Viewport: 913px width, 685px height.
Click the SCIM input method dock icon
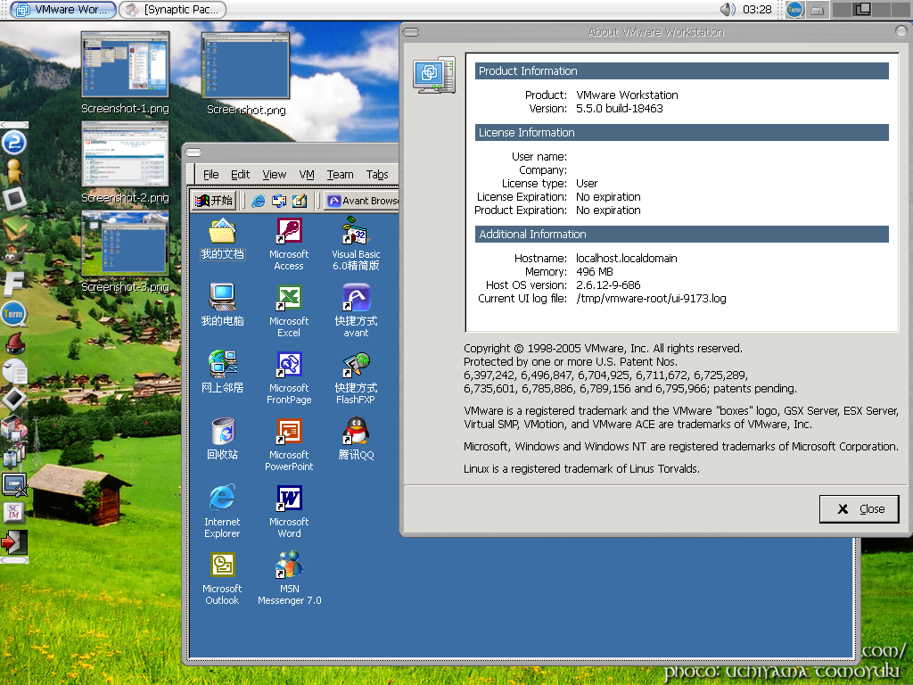pyautogui.click(x=14, y=513)
